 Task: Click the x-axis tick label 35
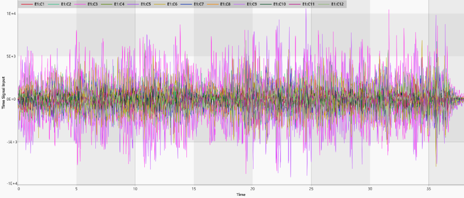(x=429, y=189)
